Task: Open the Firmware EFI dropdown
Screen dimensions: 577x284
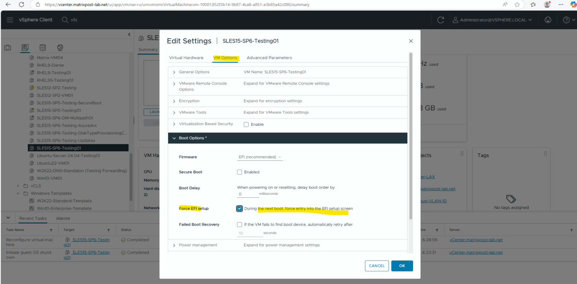Action: (260, 157)
